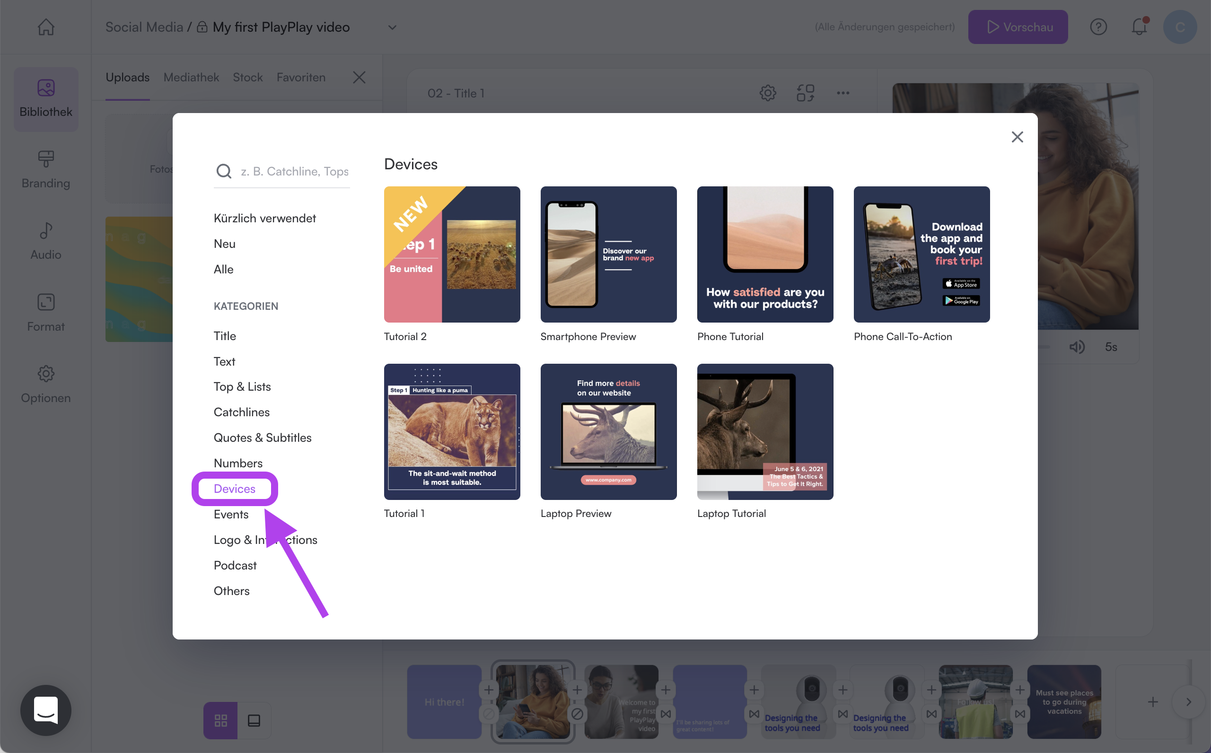
Task: Toggle the volume speaker icon
Action: (x=1077, y=347)
